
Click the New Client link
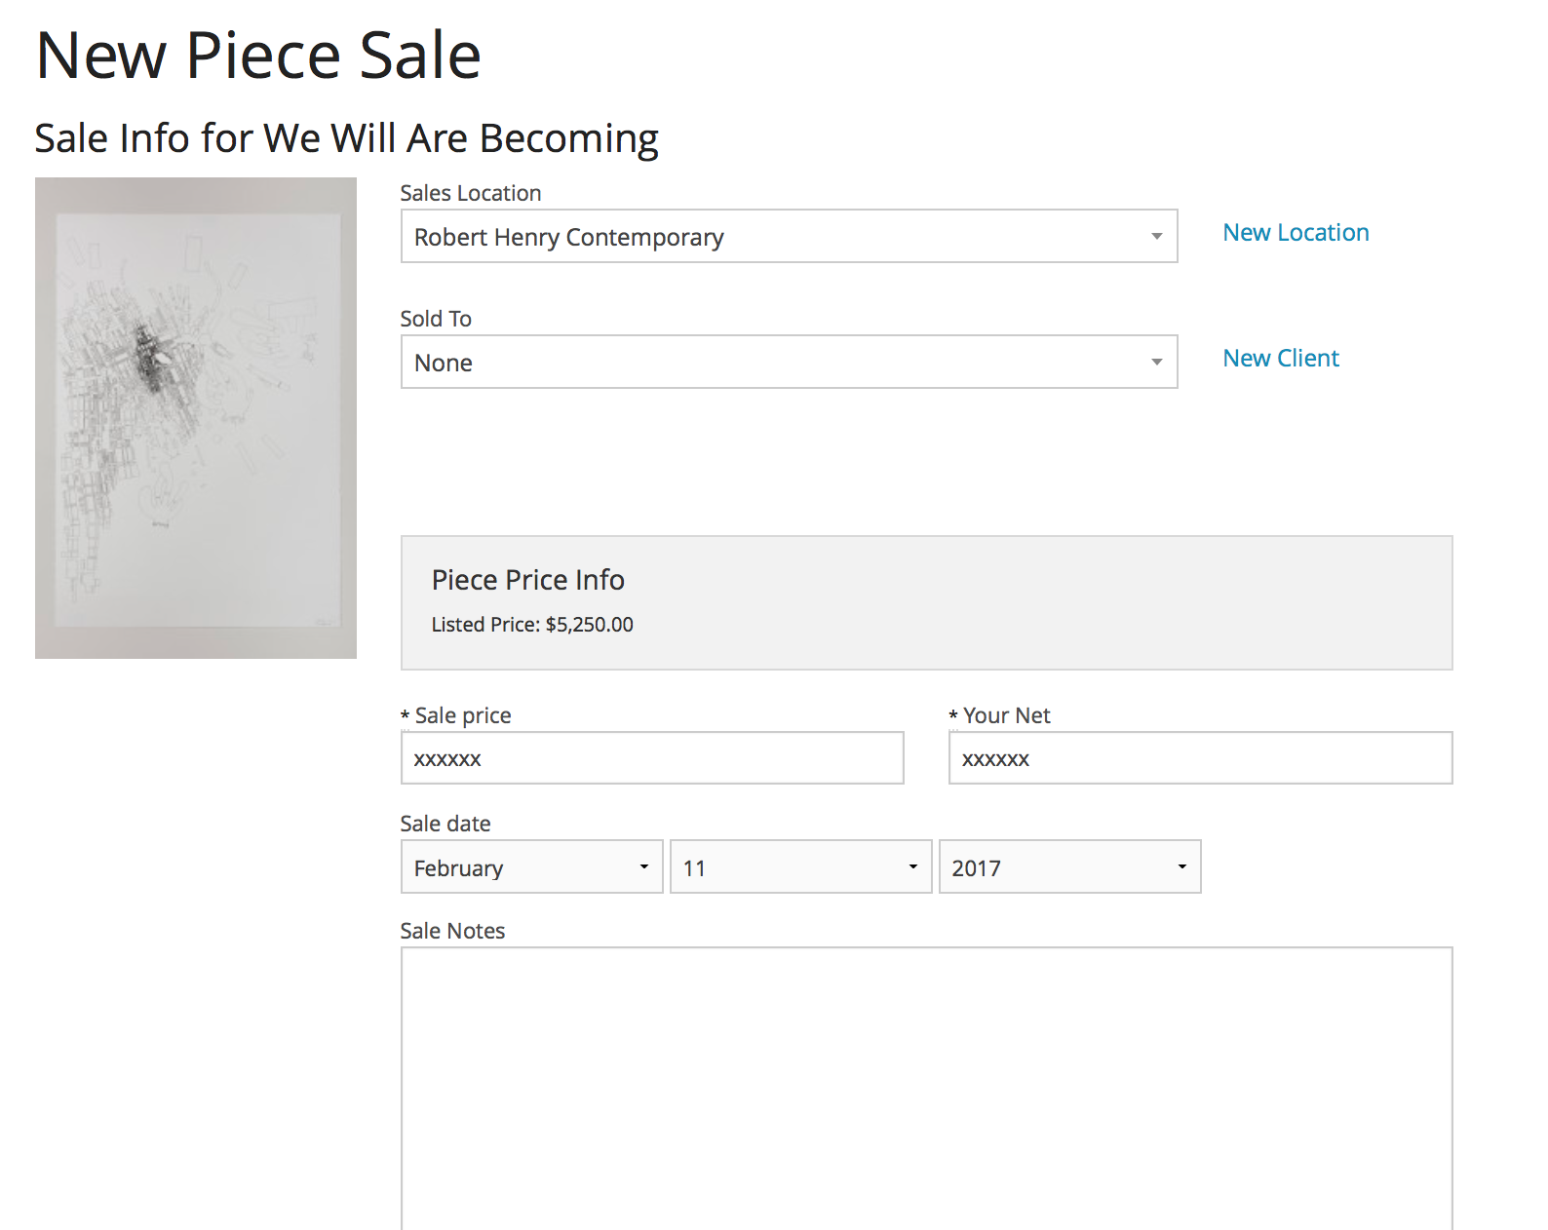[x=1280, y=359]
